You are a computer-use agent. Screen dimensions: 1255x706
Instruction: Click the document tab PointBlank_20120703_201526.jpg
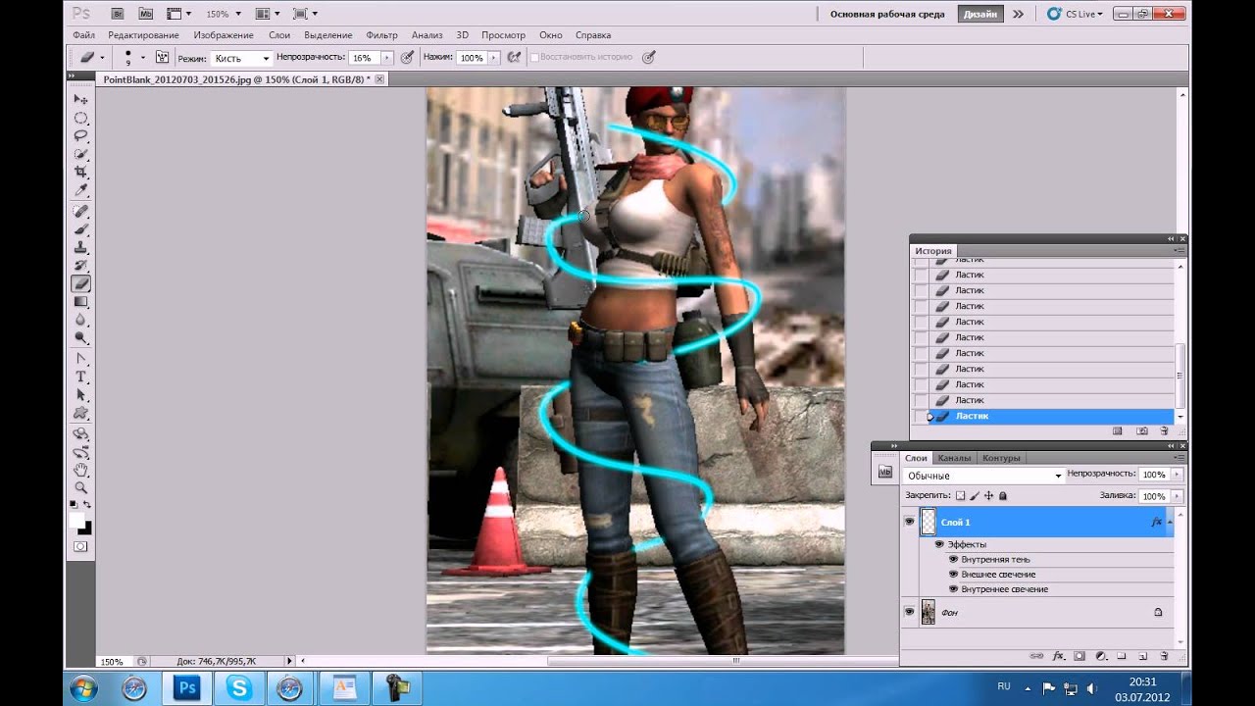coord(236,78)
